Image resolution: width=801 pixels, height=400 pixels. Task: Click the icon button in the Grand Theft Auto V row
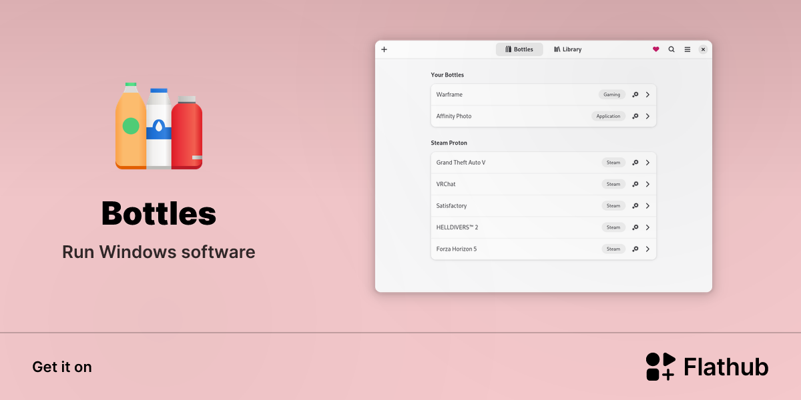(x=635, y=163)
